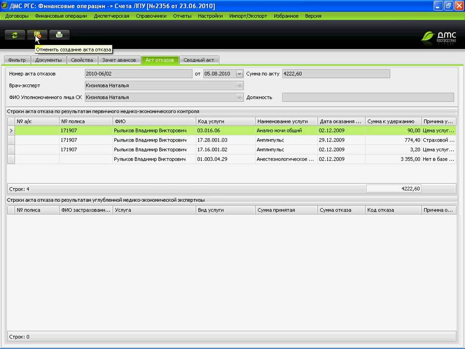Click the ДМС Росгосстрах leaf logo
The width and height of the screenshot is (465, 349).
(x=439, y=36)
